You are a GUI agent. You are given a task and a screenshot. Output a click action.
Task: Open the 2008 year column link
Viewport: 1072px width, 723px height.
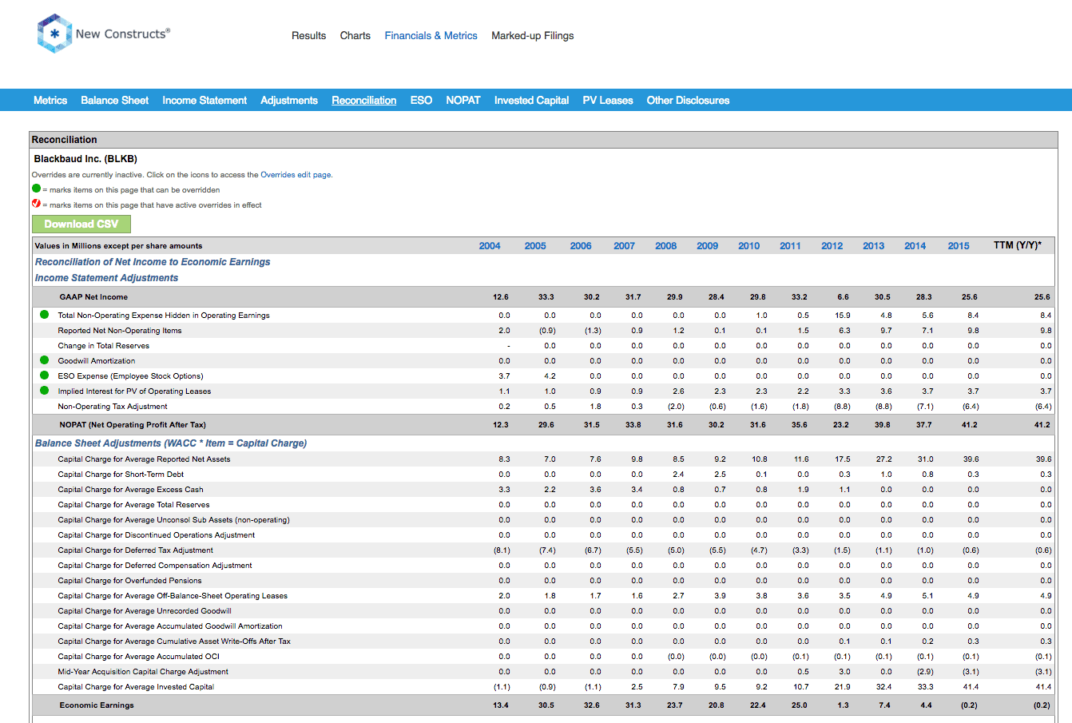pyautogui.click(x=666, y=246)
